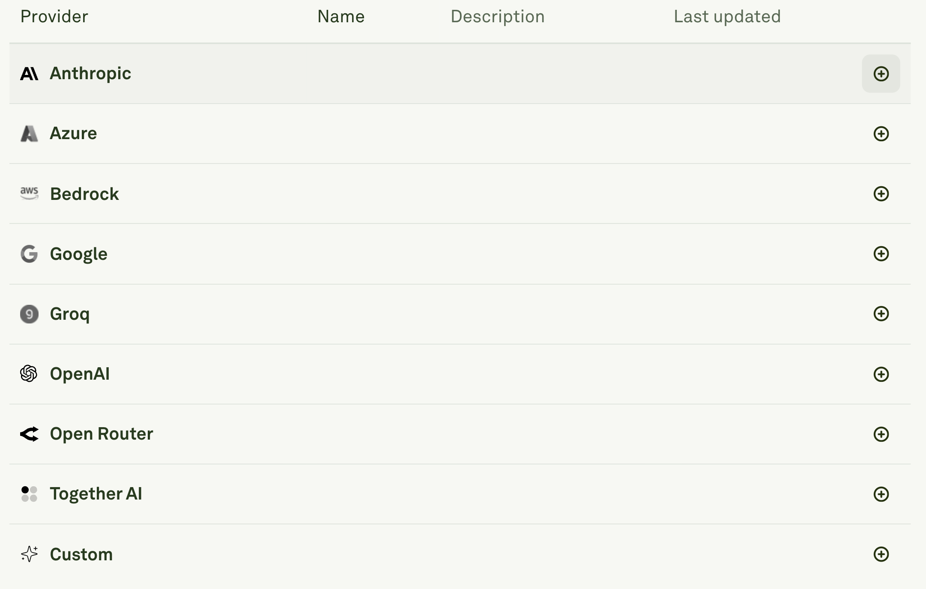Click the Azure provider logo
This screenshot has height=589, width=926.
(x=30, y=133)
